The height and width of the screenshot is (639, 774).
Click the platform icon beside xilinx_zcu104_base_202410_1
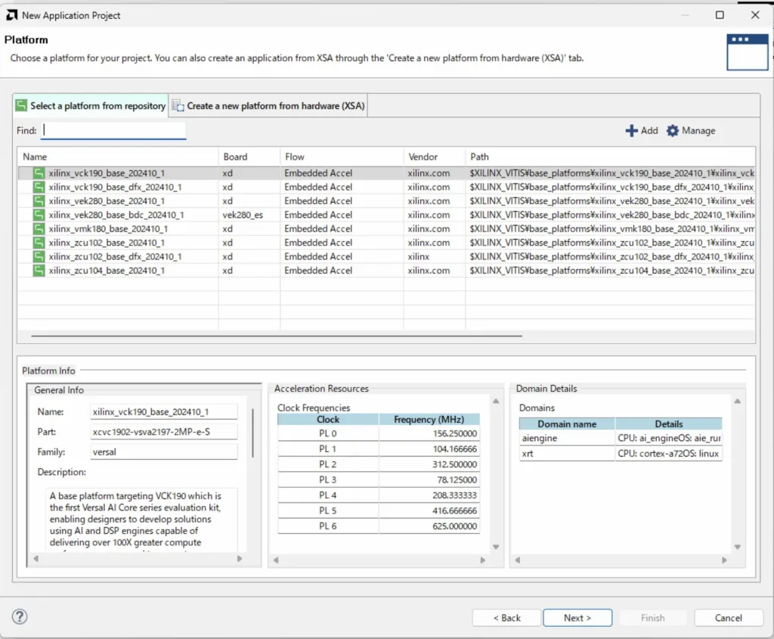pos(39,271)
